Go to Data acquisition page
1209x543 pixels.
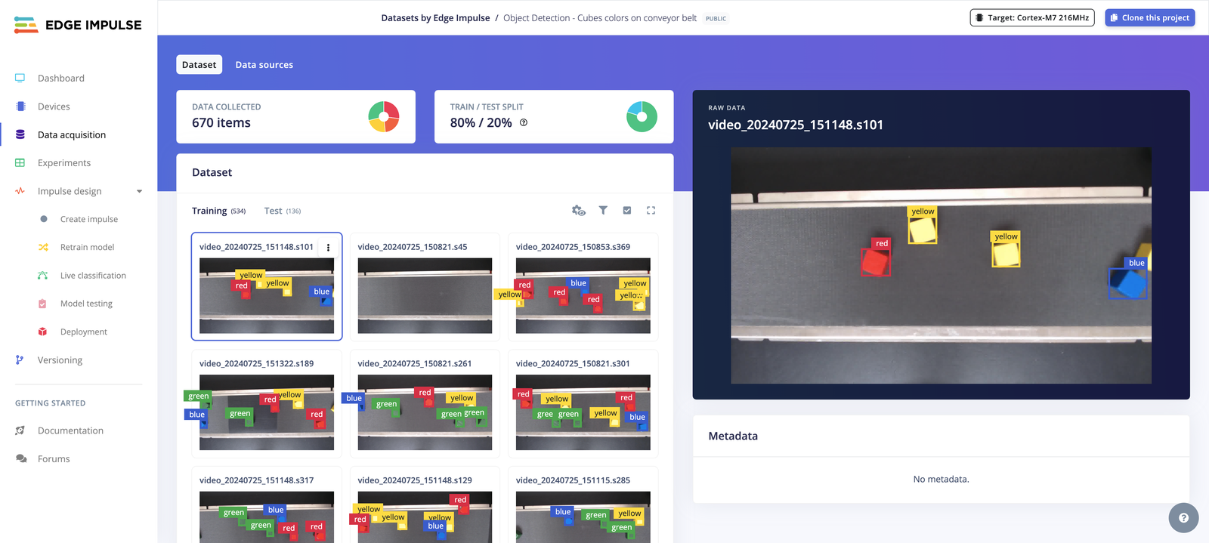pos(72,134)
